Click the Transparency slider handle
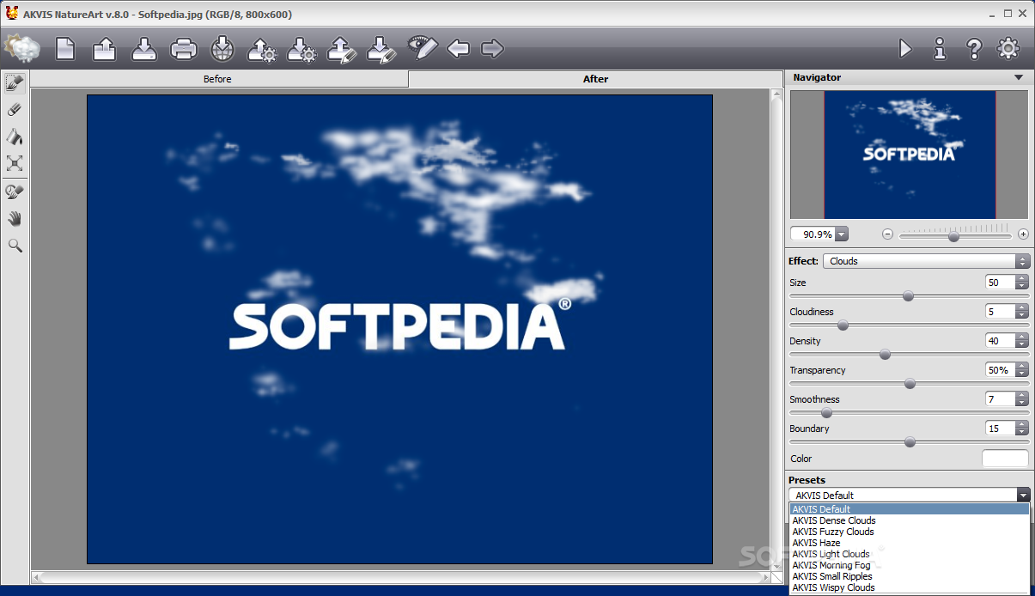Viewport: 1035px width, 596px height. pyautogui.click(x=910, y=384)
